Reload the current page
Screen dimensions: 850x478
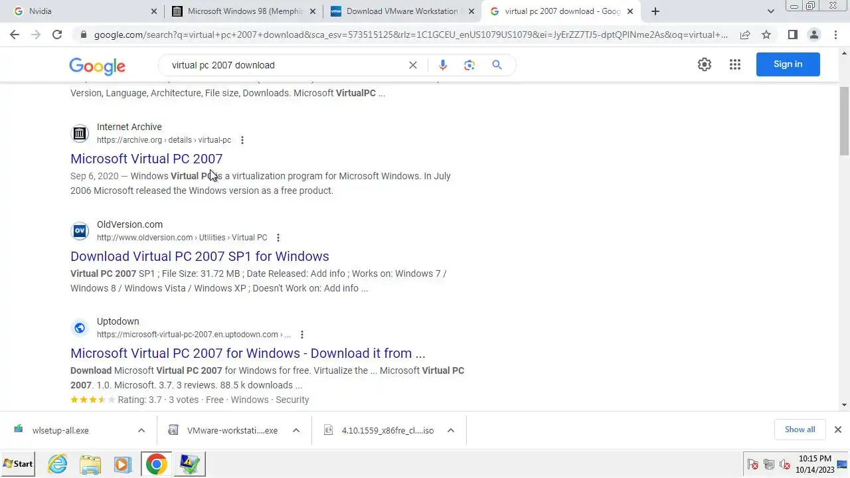coord(57,35)
